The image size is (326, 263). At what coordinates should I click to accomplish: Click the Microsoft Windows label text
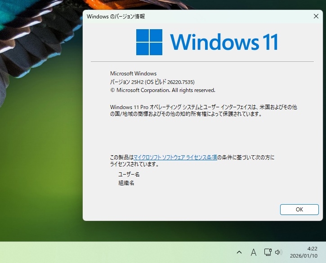coord(133,74)
